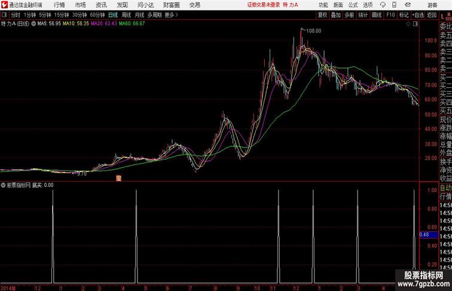Expand the 底买 indicator round dropdown
The image size is (452, 291).
click(x=3, y=185)
